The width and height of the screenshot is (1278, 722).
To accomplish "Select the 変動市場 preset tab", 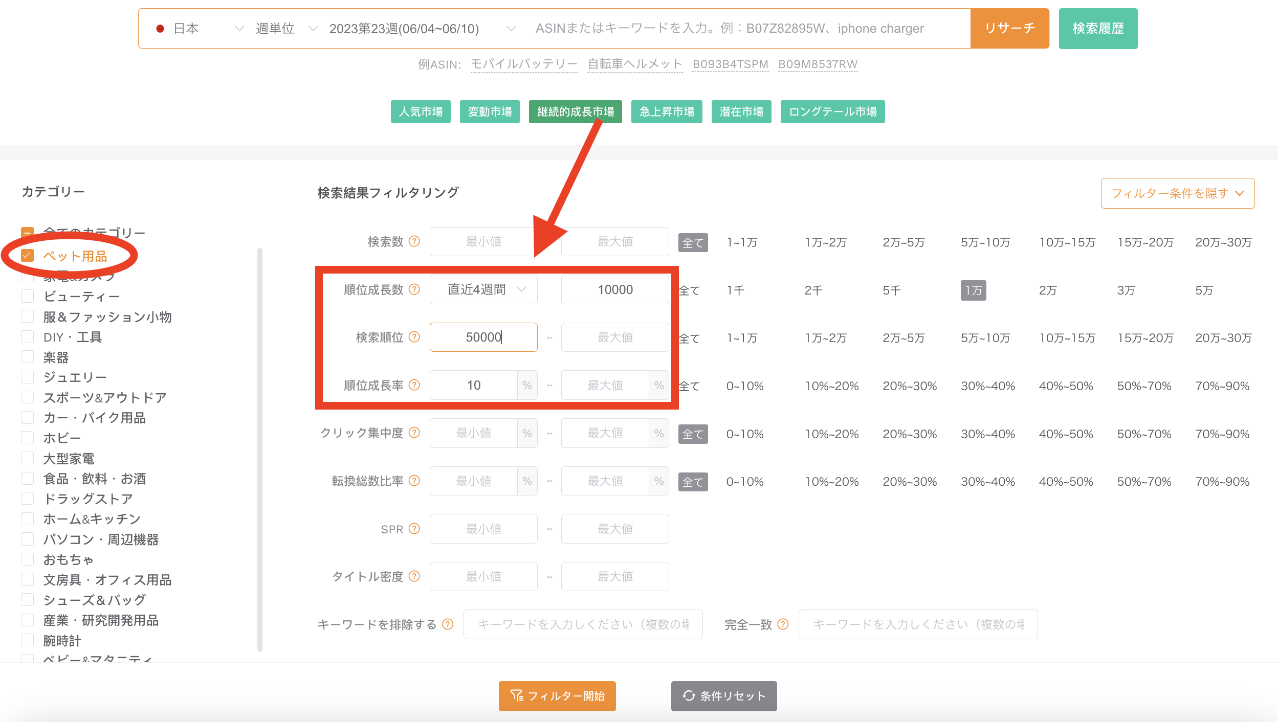I will coord(490,111).
